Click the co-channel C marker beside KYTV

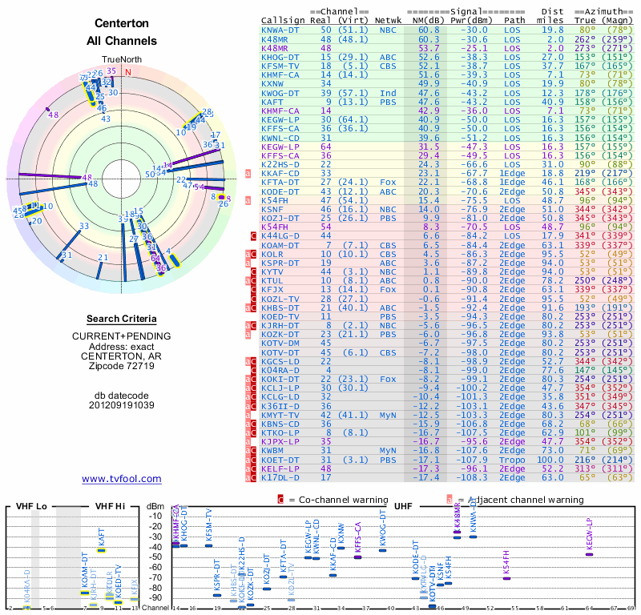[x=253, y=271]
